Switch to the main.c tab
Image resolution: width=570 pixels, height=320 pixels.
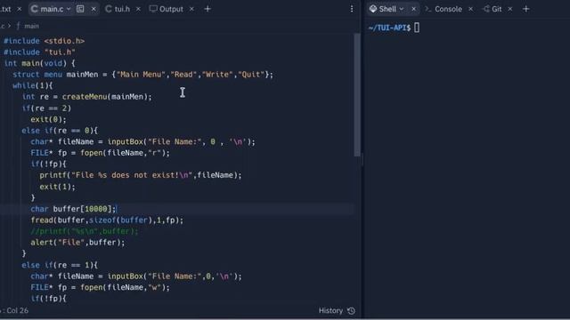52,9
